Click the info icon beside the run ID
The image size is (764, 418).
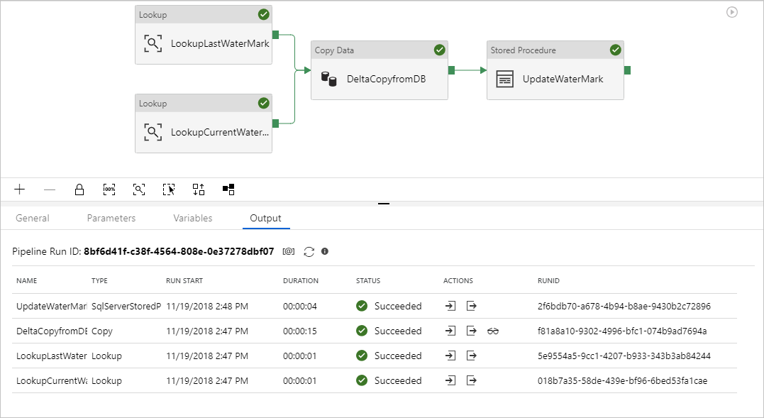325,251
